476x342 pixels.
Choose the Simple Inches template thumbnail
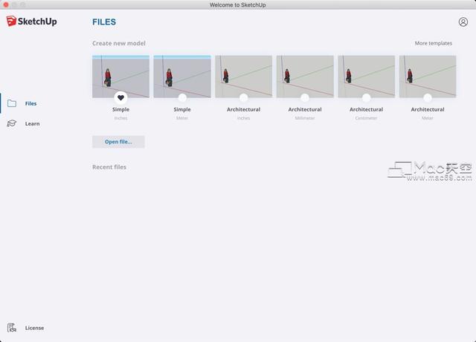tap(120, 77)
